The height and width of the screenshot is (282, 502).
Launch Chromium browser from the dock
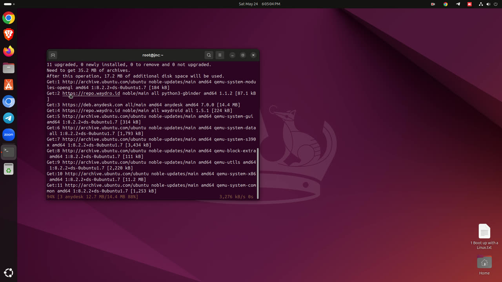(9, 101)
